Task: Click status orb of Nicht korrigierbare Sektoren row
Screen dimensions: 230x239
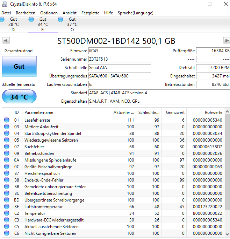Action: (7, 233)
